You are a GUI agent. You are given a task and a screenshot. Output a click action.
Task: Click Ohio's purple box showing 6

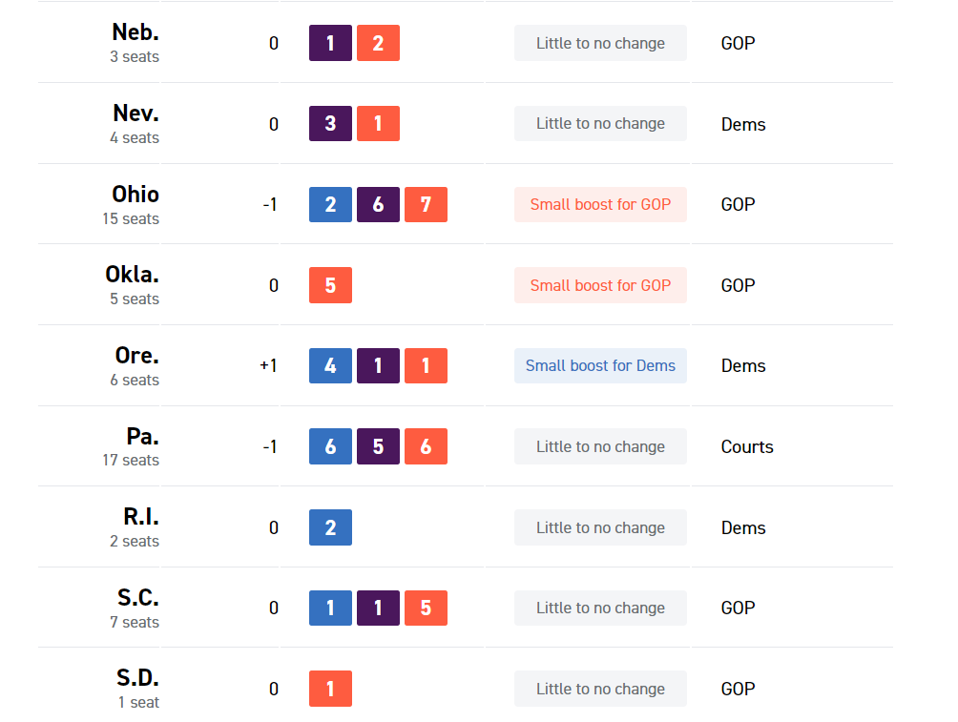378,204
